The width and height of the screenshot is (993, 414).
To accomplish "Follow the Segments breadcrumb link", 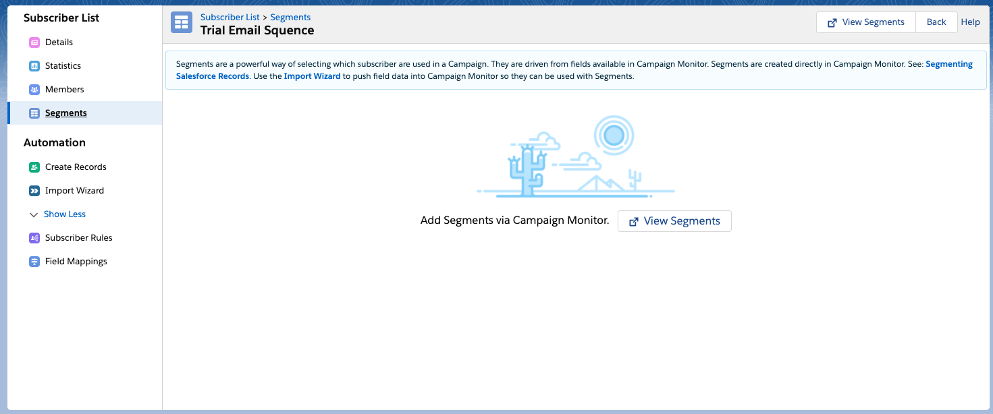I will pos(290,18).
